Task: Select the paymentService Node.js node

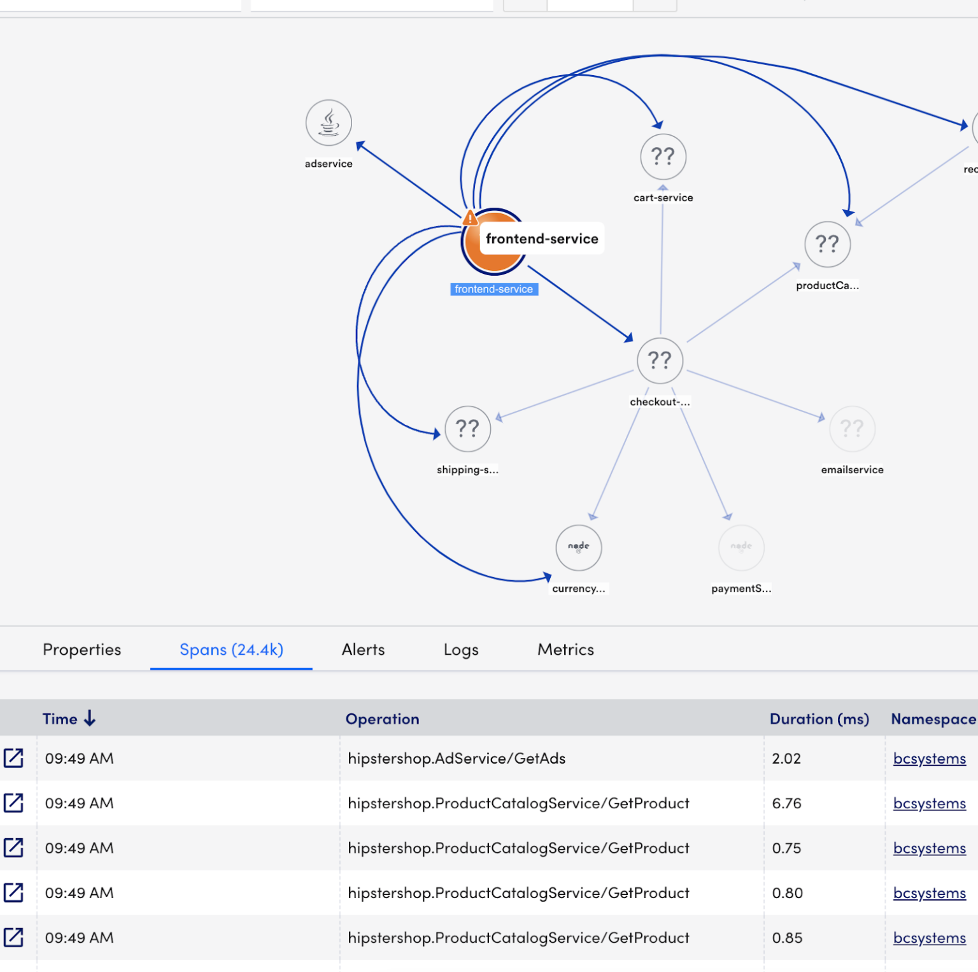Action: 741,547
